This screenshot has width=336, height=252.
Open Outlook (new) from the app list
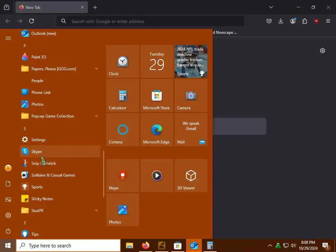point(60,33)
